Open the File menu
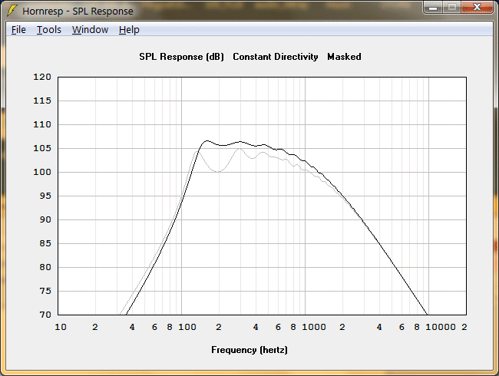This screenshot has height=376, width=499. (18, 30)
